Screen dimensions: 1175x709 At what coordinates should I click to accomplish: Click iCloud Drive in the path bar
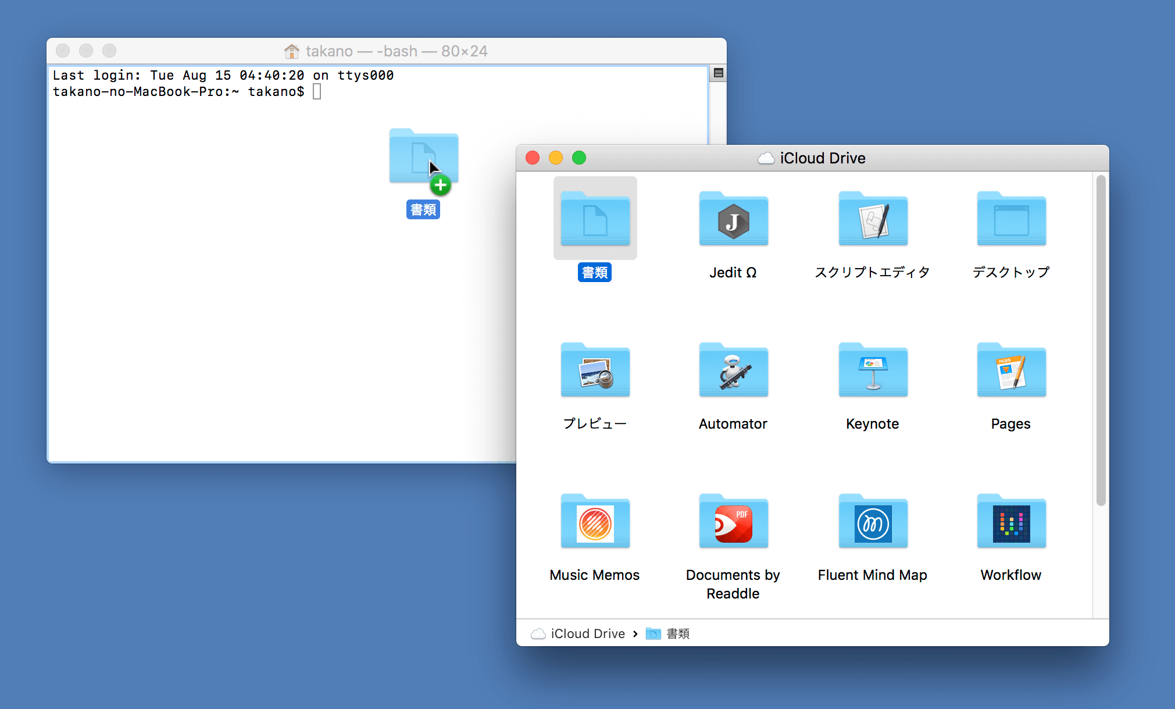coord(578,633)
